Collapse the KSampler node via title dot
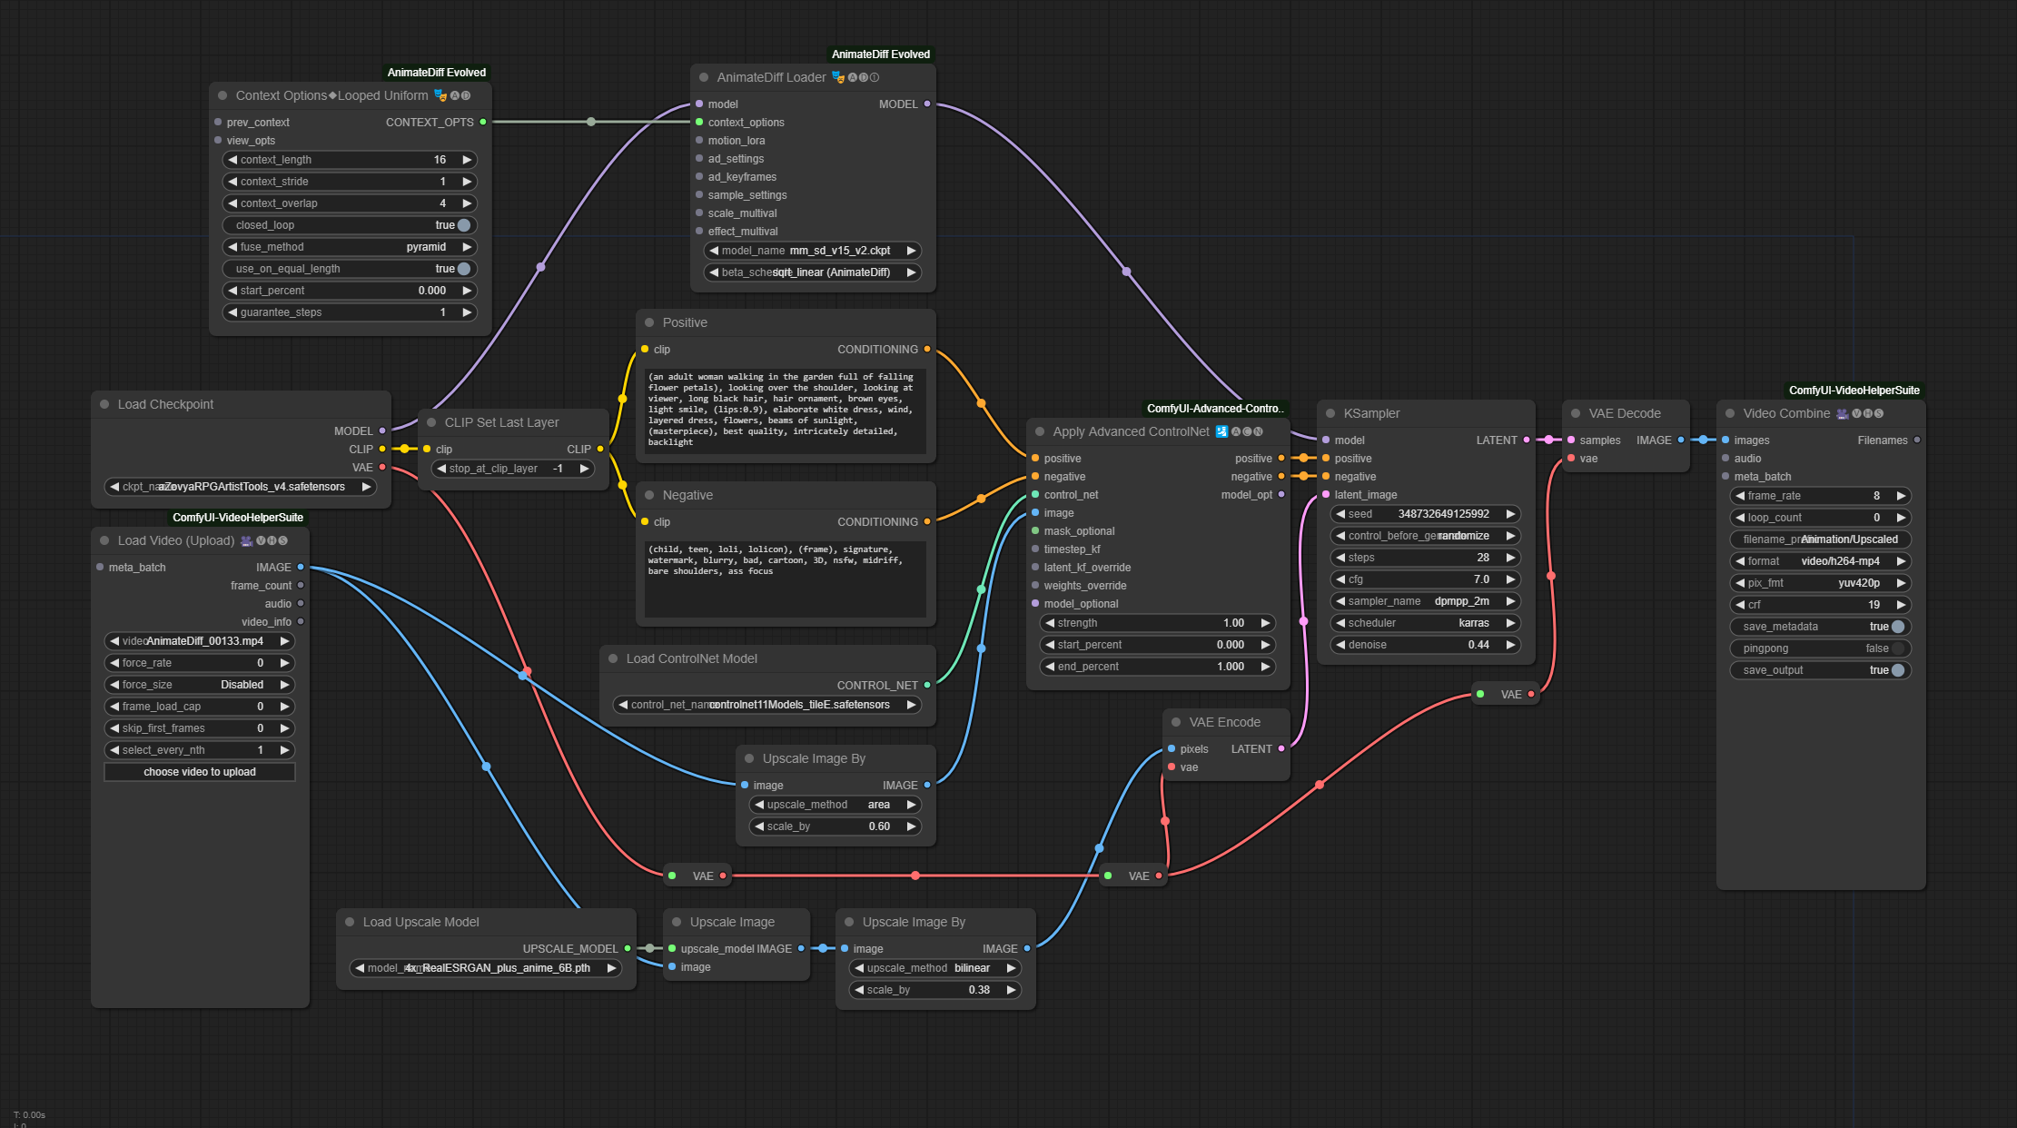 [x=1330, y=413]
